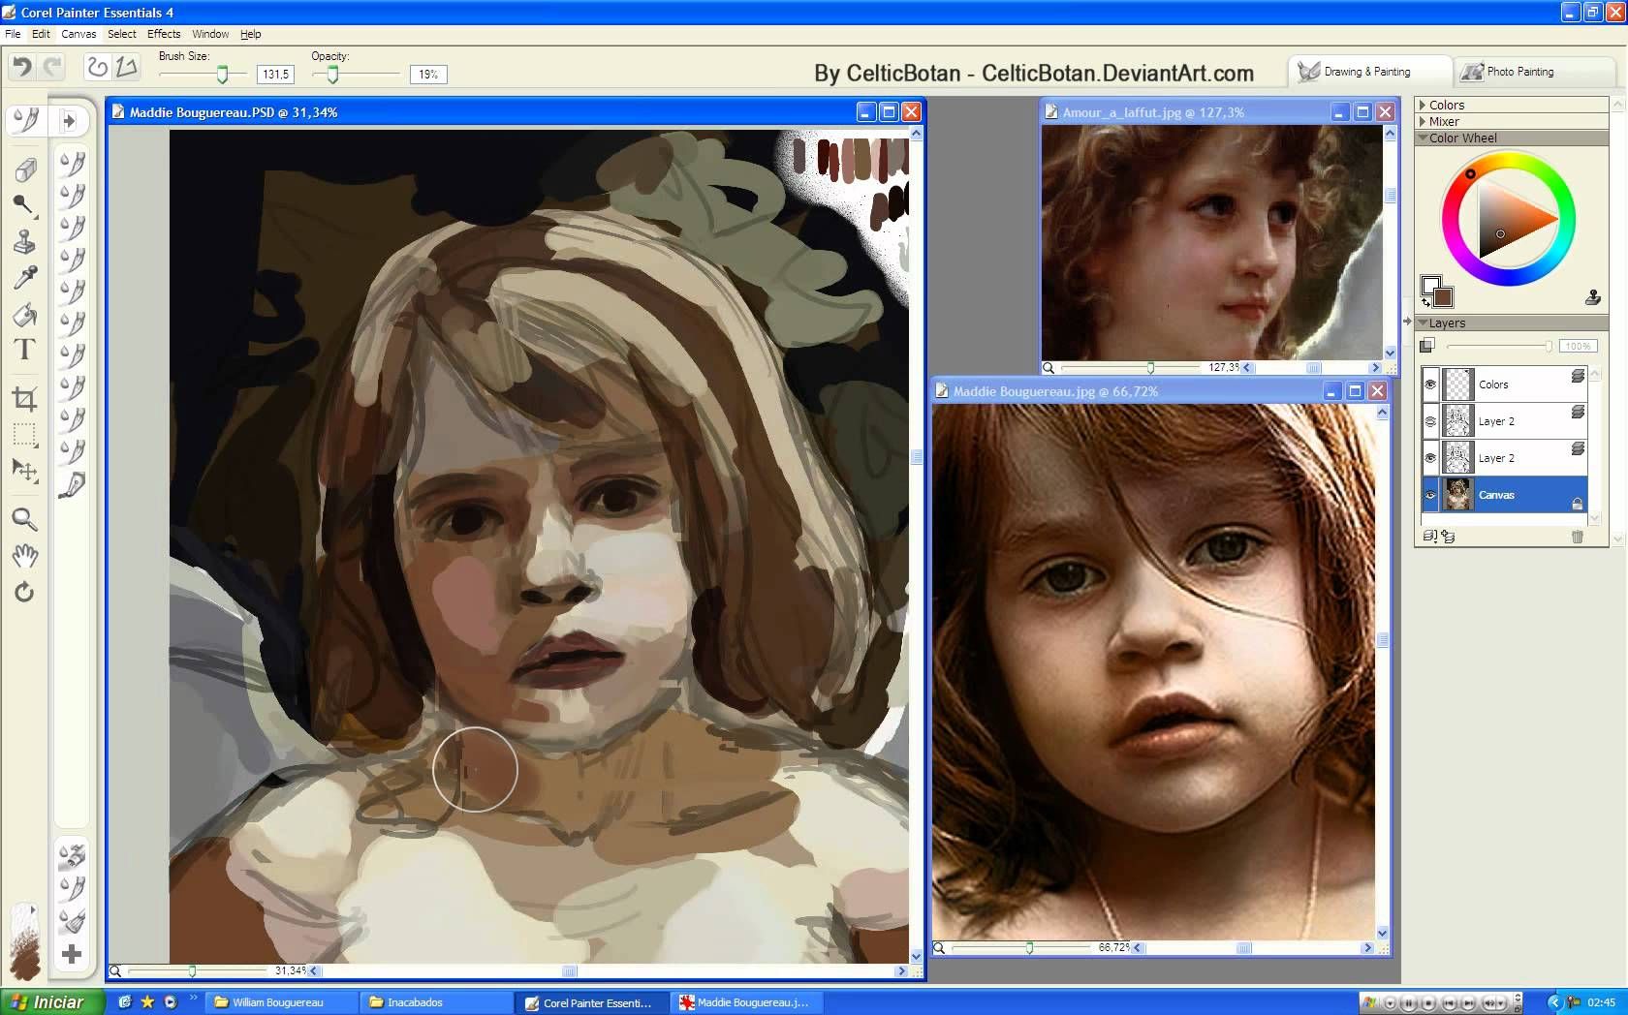Click the new layer icon in Layers panel
Image resolution: width=1628 pixels, height=1015 pixels.
click(x=1449, y=536)
